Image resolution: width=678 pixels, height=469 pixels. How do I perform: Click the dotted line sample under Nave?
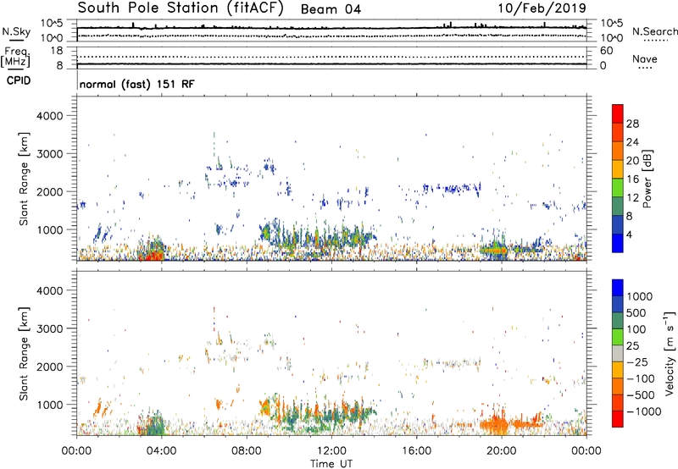tap(645, 69)
